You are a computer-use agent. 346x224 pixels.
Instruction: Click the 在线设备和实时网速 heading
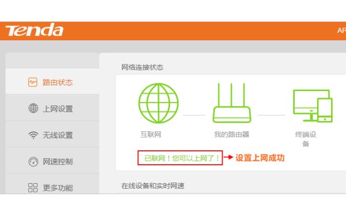153,185
